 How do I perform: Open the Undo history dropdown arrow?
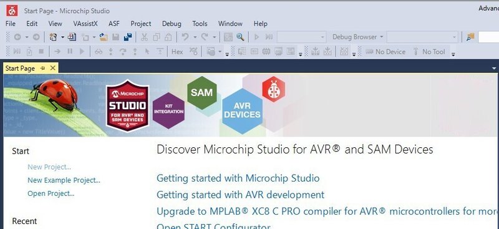[x=195, y=37]
